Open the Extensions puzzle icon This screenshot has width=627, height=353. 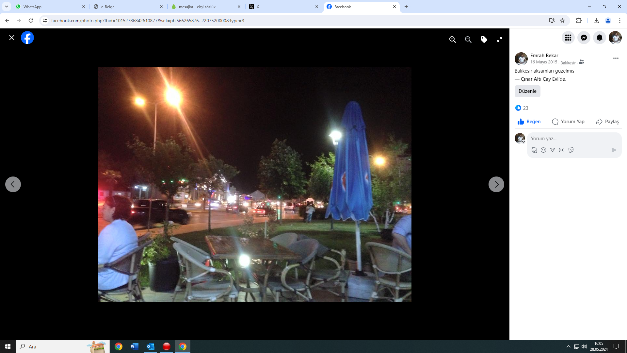point(578,21)
